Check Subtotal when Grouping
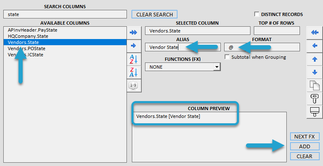 [x=227, y=57]
